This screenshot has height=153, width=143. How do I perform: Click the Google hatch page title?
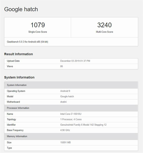21,9
